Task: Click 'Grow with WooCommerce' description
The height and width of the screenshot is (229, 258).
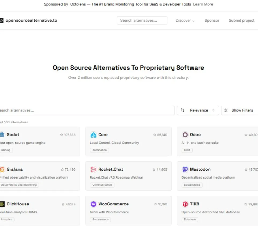Action: (109, 212)
